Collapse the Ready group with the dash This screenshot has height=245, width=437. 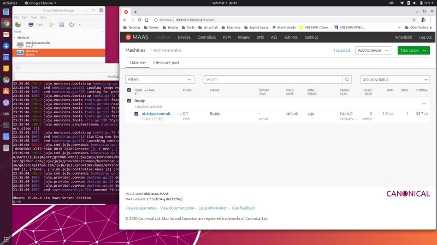(x=424, y=103)
